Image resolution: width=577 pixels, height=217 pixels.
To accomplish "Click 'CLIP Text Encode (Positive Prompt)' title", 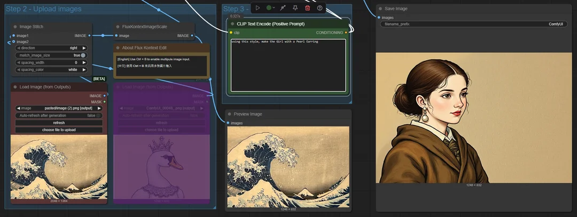I will click(x=271, y=24).
